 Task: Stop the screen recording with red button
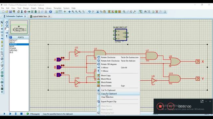coord(160,106)
